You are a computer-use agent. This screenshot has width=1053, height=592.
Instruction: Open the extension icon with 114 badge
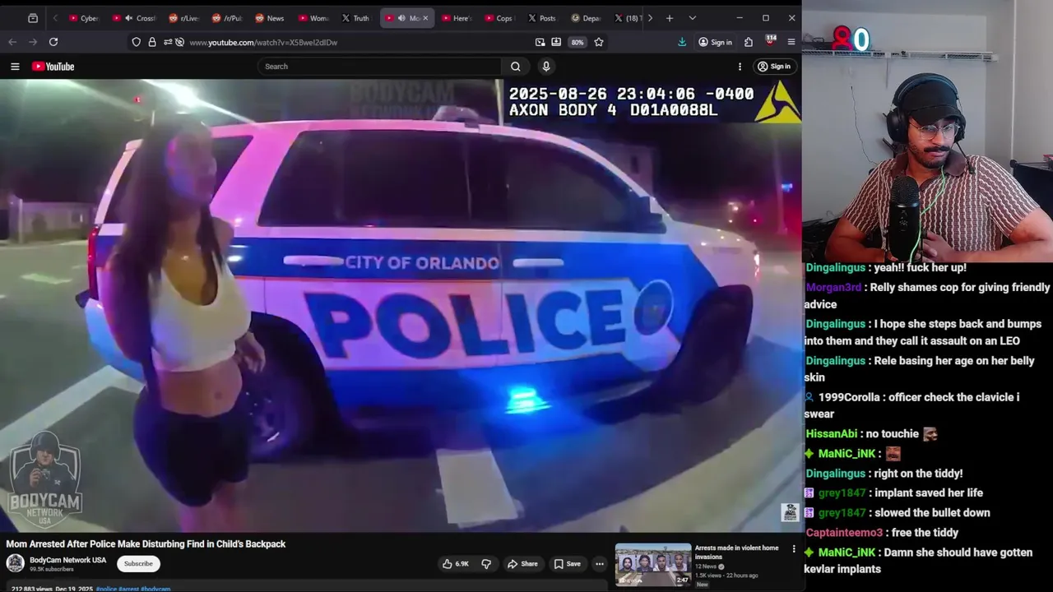[771, 40]
